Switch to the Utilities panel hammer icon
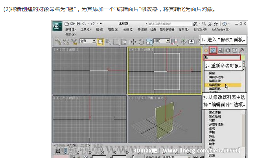256x158 pixels. (x=241, y=50)
